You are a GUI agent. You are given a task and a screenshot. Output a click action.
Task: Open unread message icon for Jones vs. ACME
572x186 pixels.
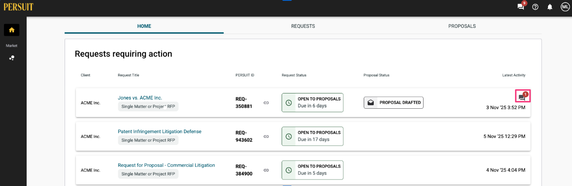523,96
